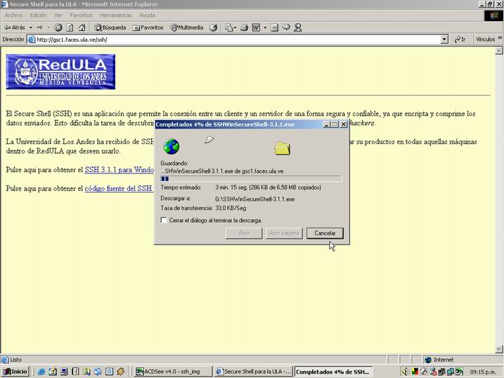This screenshot has width=504, height=378.
Task: Click the notepad-with-pencil quick launch icon
Action: coord(53,372)
